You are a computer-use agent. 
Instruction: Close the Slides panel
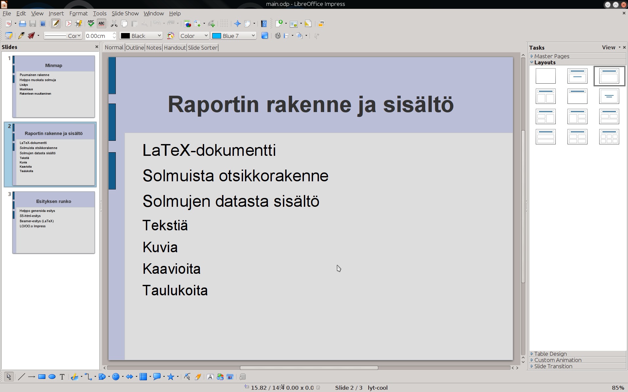(x=96, y=47)
